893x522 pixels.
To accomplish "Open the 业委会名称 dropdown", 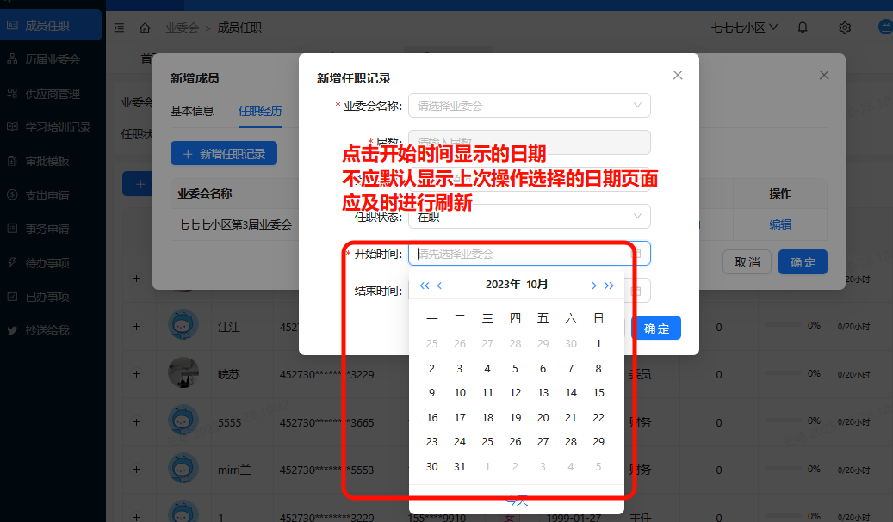I will [529, 106].
